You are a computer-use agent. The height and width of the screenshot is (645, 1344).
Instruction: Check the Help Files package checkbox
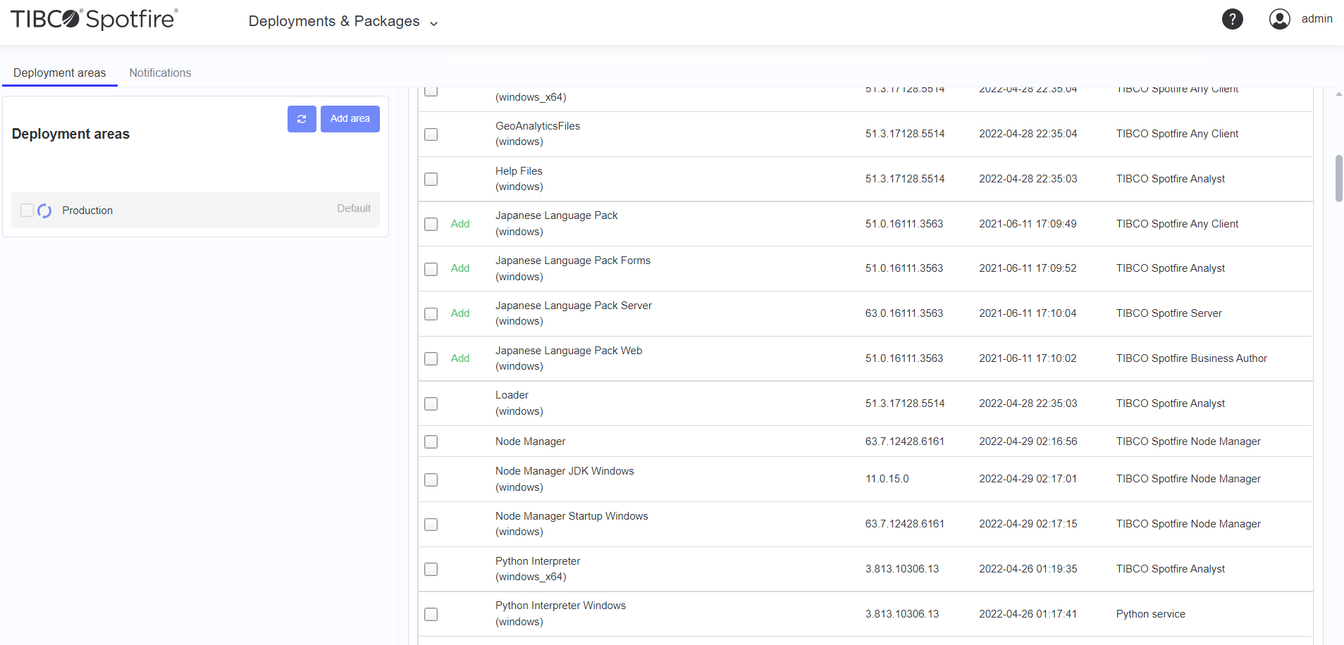click(x=431, y=180)
